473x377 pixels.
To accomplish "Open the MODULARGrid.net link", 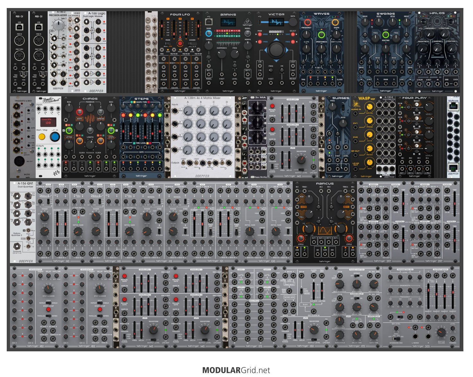I will click(236, 370).
